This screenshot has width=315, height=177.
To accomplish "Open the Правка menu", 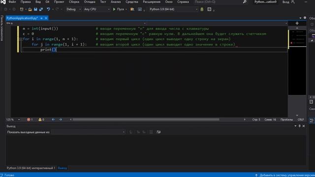I will click(26, 2).
